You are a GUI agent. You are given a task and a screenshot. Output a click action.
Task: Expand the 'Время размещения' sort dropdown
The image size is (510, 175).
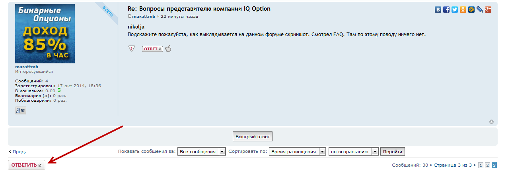pos(298,152)
